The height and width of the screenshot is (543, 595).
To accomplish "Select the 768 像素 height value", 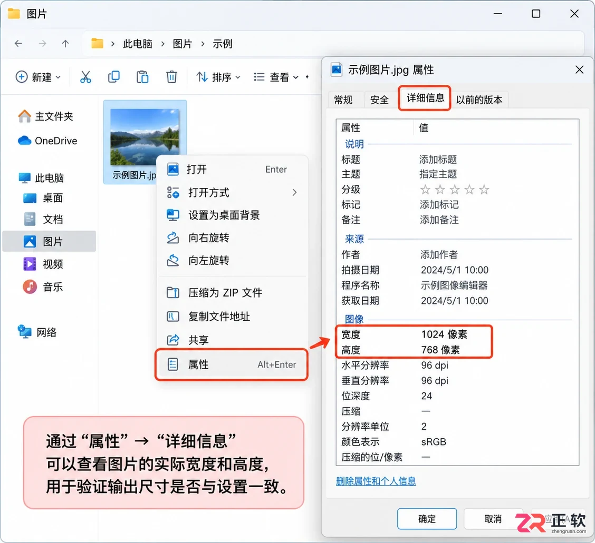I will [x=440, y=350].
